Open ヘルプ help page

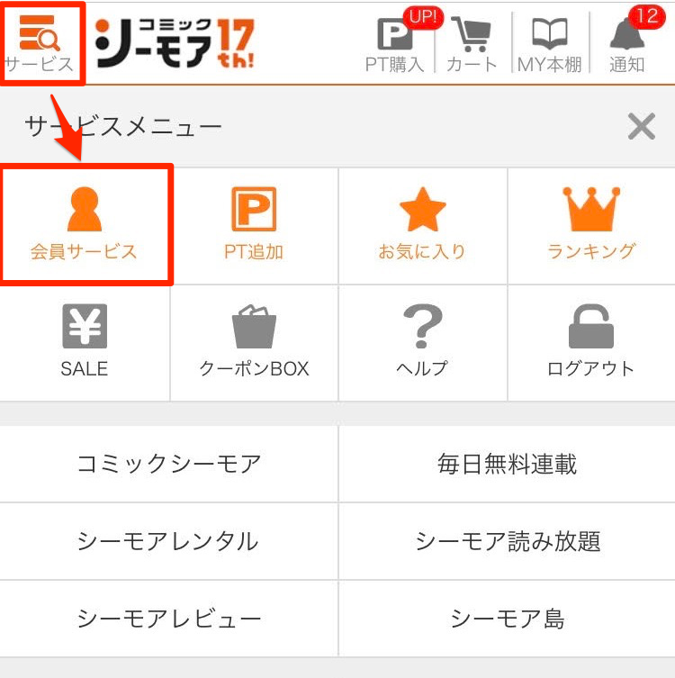pyautogui.click(x=423, y=343)
